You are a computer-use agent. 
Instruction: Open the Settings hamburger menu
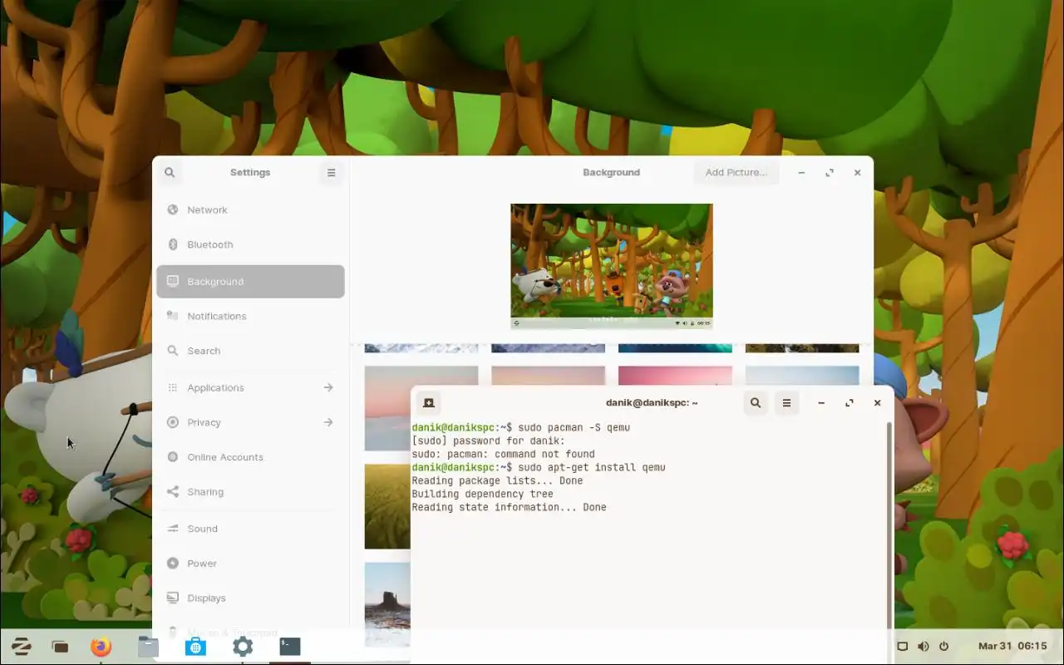331,172
